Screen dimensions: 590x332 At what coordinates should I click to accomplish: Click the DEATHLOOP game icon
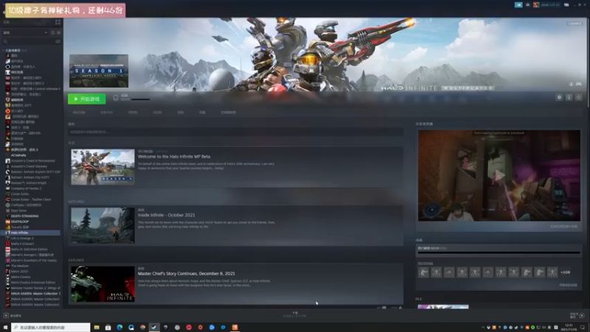(7, 222)
